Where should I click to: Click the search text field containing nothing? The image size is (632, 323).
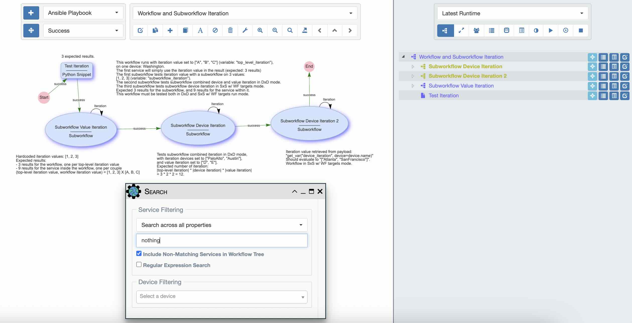(x=222, y=240)
